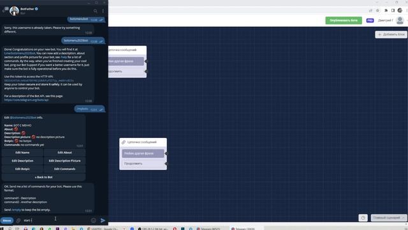Click the Edit About button

(x=64, y=153)
